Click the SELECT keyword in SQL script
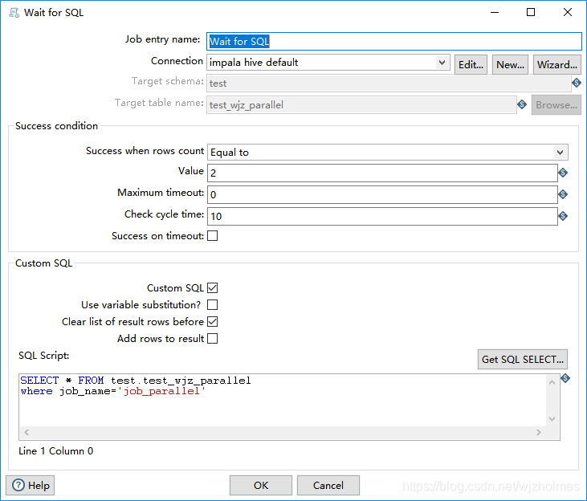This screenshot has height=501, width=587. [39, 381]
